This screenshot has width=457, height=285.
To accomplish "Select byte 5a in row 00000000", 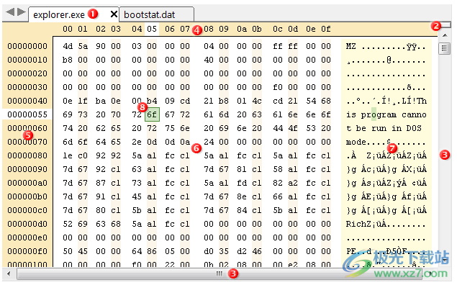I will click(x=83, y=46).
